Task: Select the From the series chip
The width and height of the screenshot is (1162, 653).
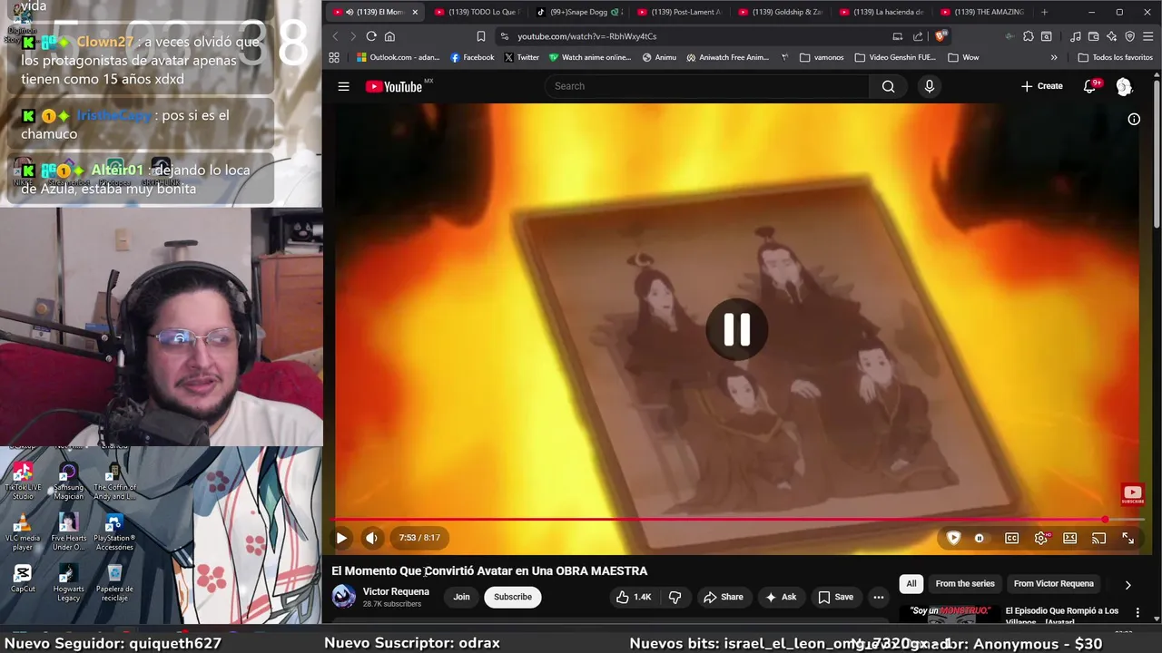Action: coord(965,584)
